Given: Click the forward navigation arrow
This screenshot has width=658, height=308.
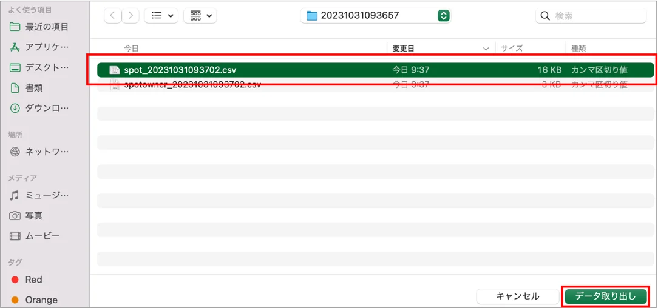Looking at the screenshot, I should (131, 16).
